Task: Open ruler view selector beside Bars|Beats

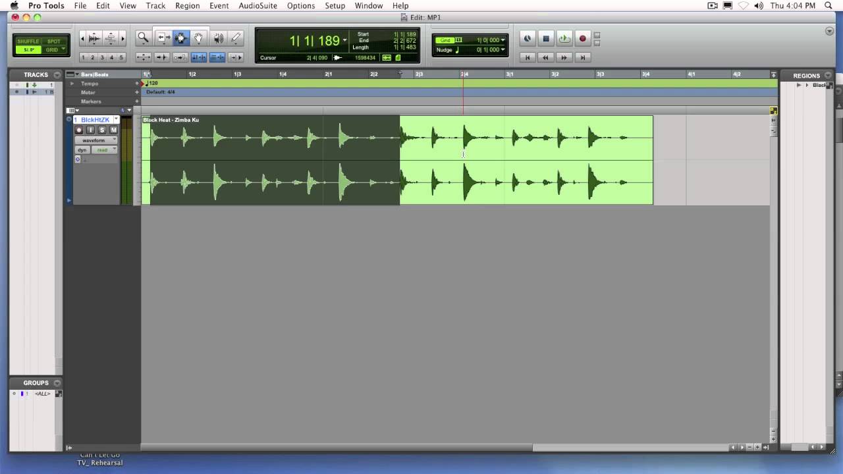Action: coord(71,74)
